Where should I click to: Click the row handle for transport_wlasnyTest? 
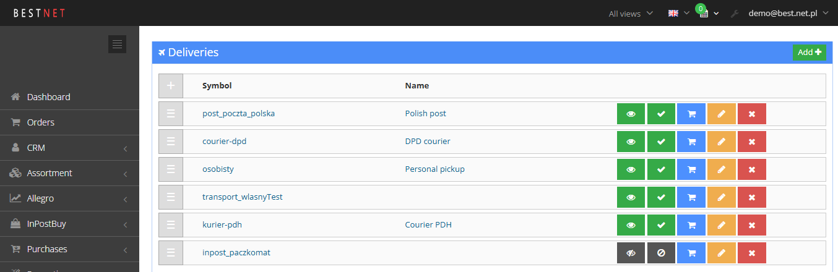(x=171, y=197)
